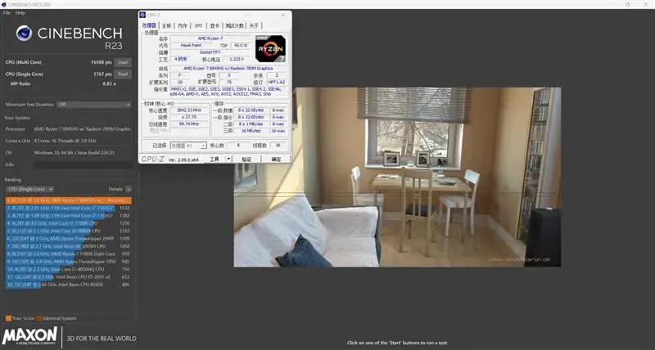Viewport: 655px width, 350px height.
Task: Click the 名字 field AMD Ryzen 7
Action: 210,38
